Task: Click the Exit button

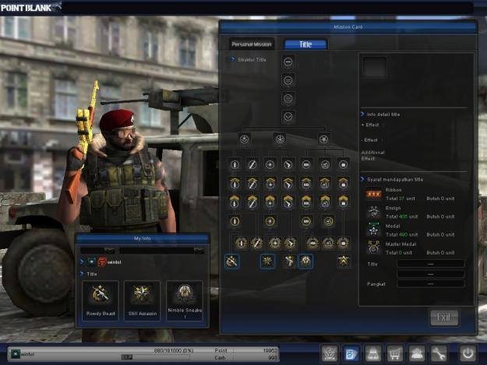Action: click(444, 318)
